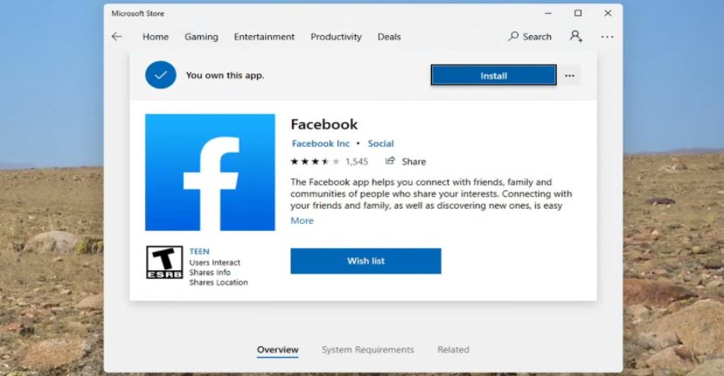The height and width of the screenshot is (376, 724).
Task: Go back with the back arrow icon
Action: [x=117, y=37]
